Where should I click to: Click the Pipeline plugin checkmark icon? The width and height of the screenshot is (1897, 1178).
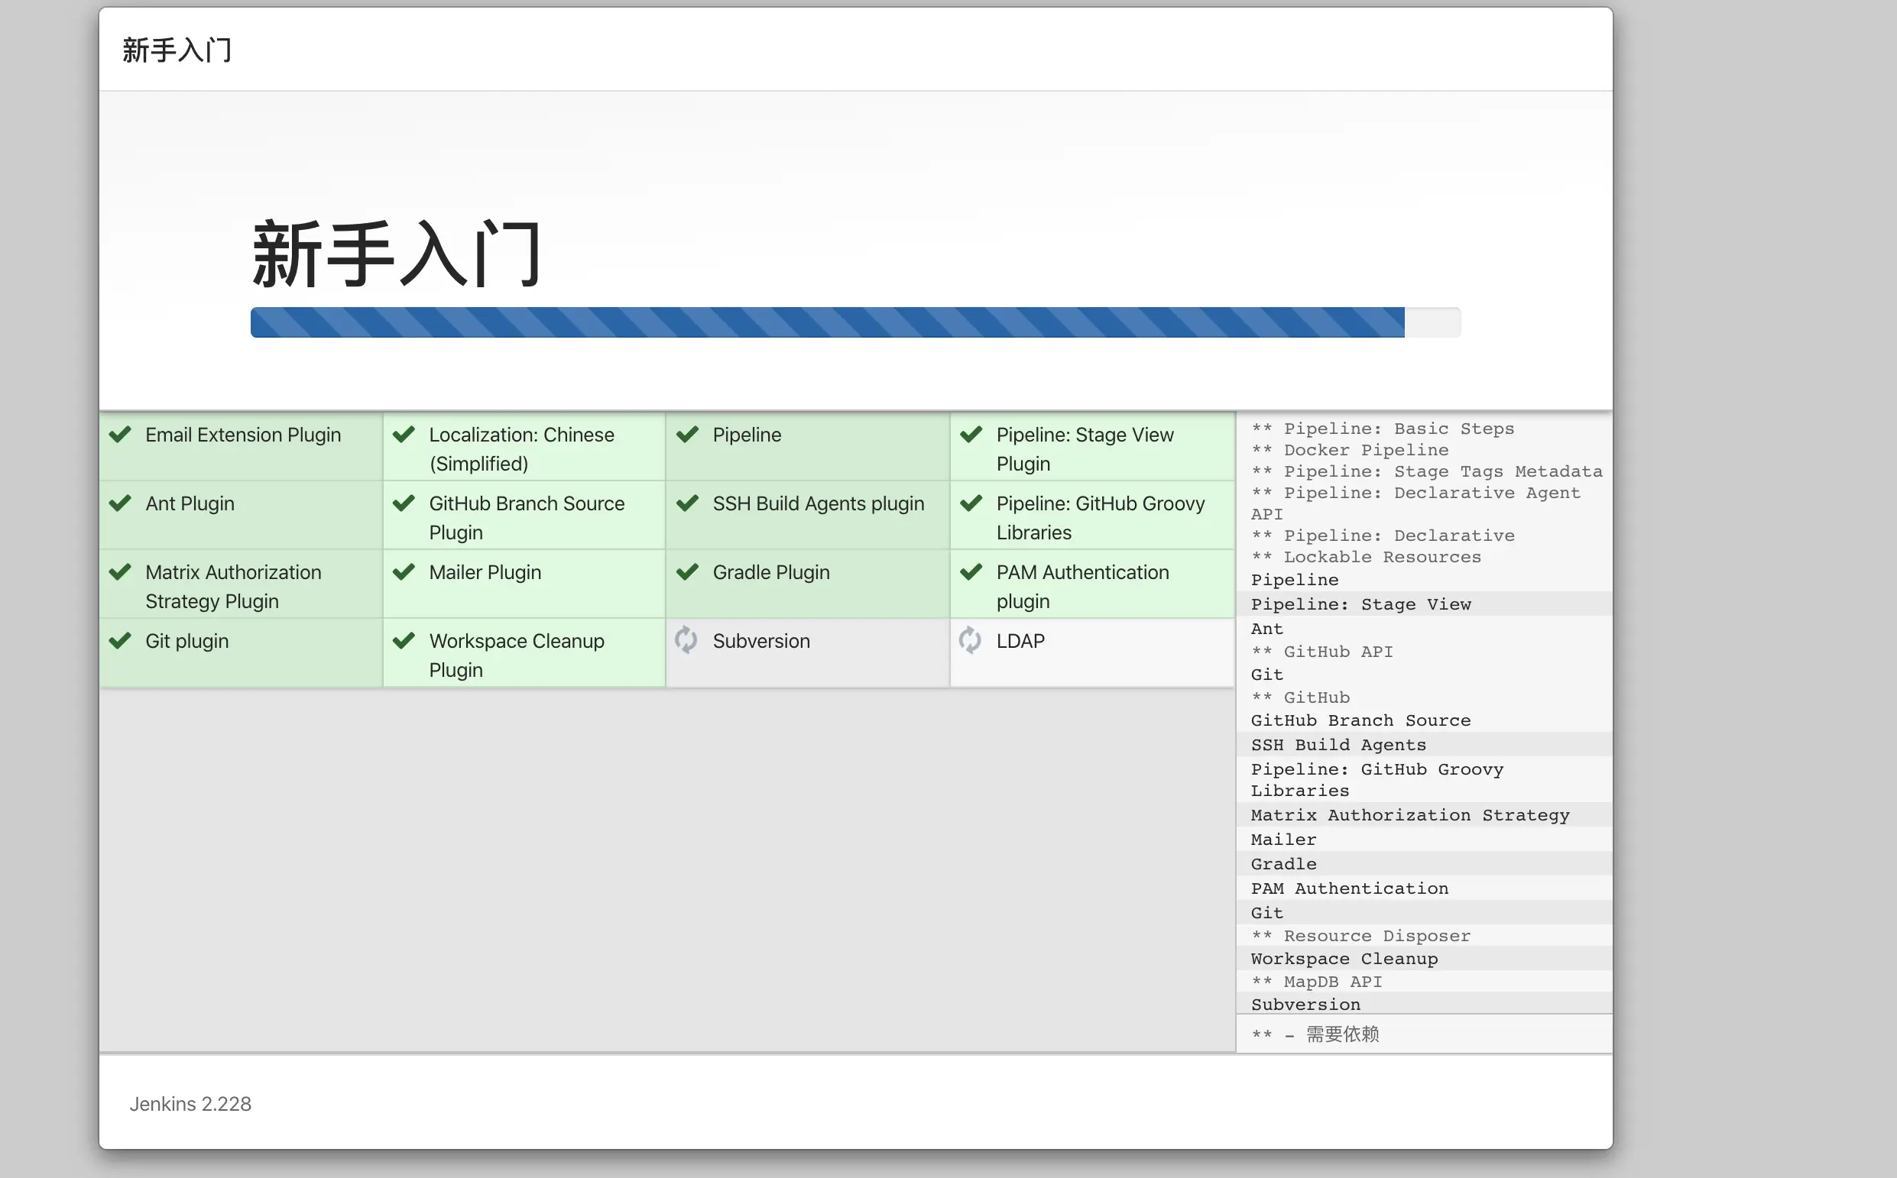tap(687, 435)
